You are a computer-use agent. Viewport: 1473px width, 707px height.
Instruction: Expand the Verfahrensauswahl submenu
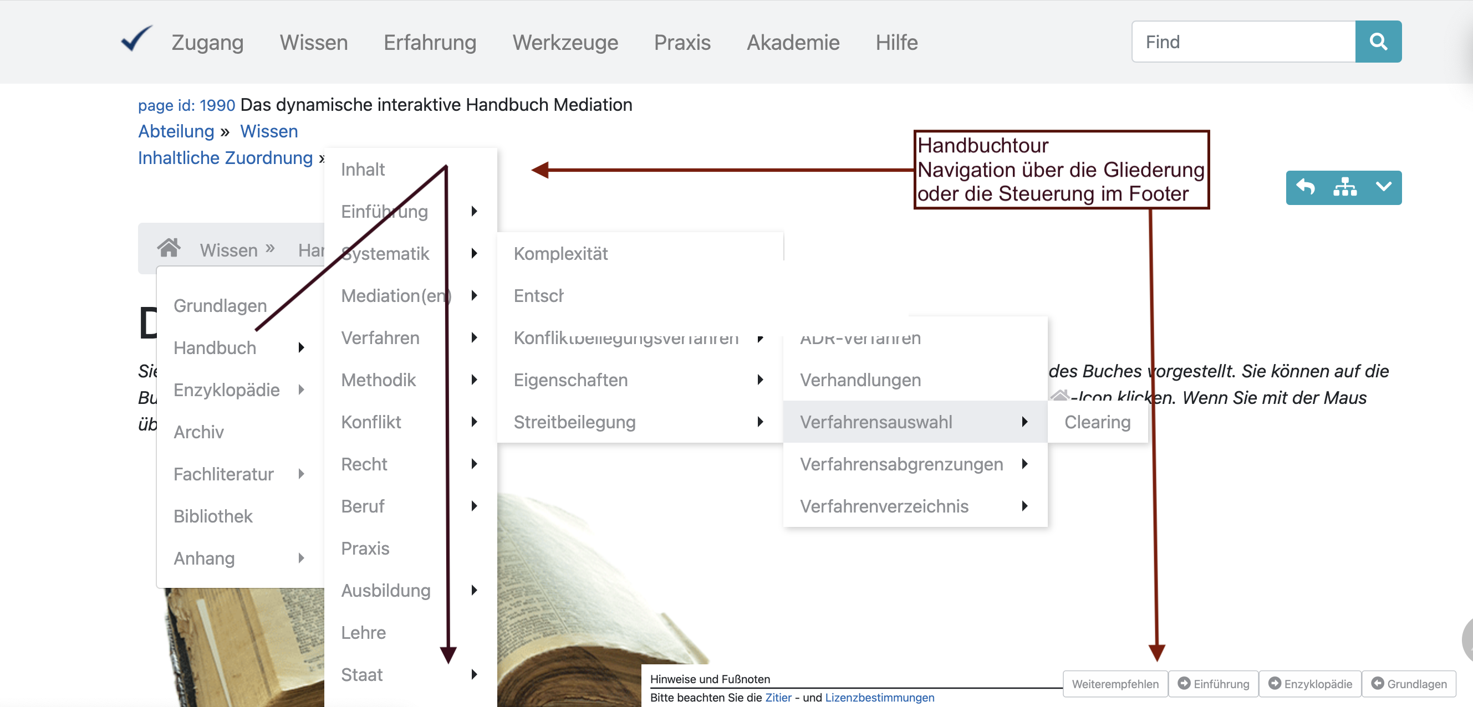point(1024,421)
